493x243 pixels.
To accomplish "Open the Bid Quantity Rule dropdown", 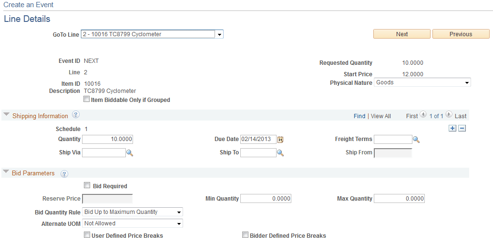I will pyautogui.click(x=133, y=212).
